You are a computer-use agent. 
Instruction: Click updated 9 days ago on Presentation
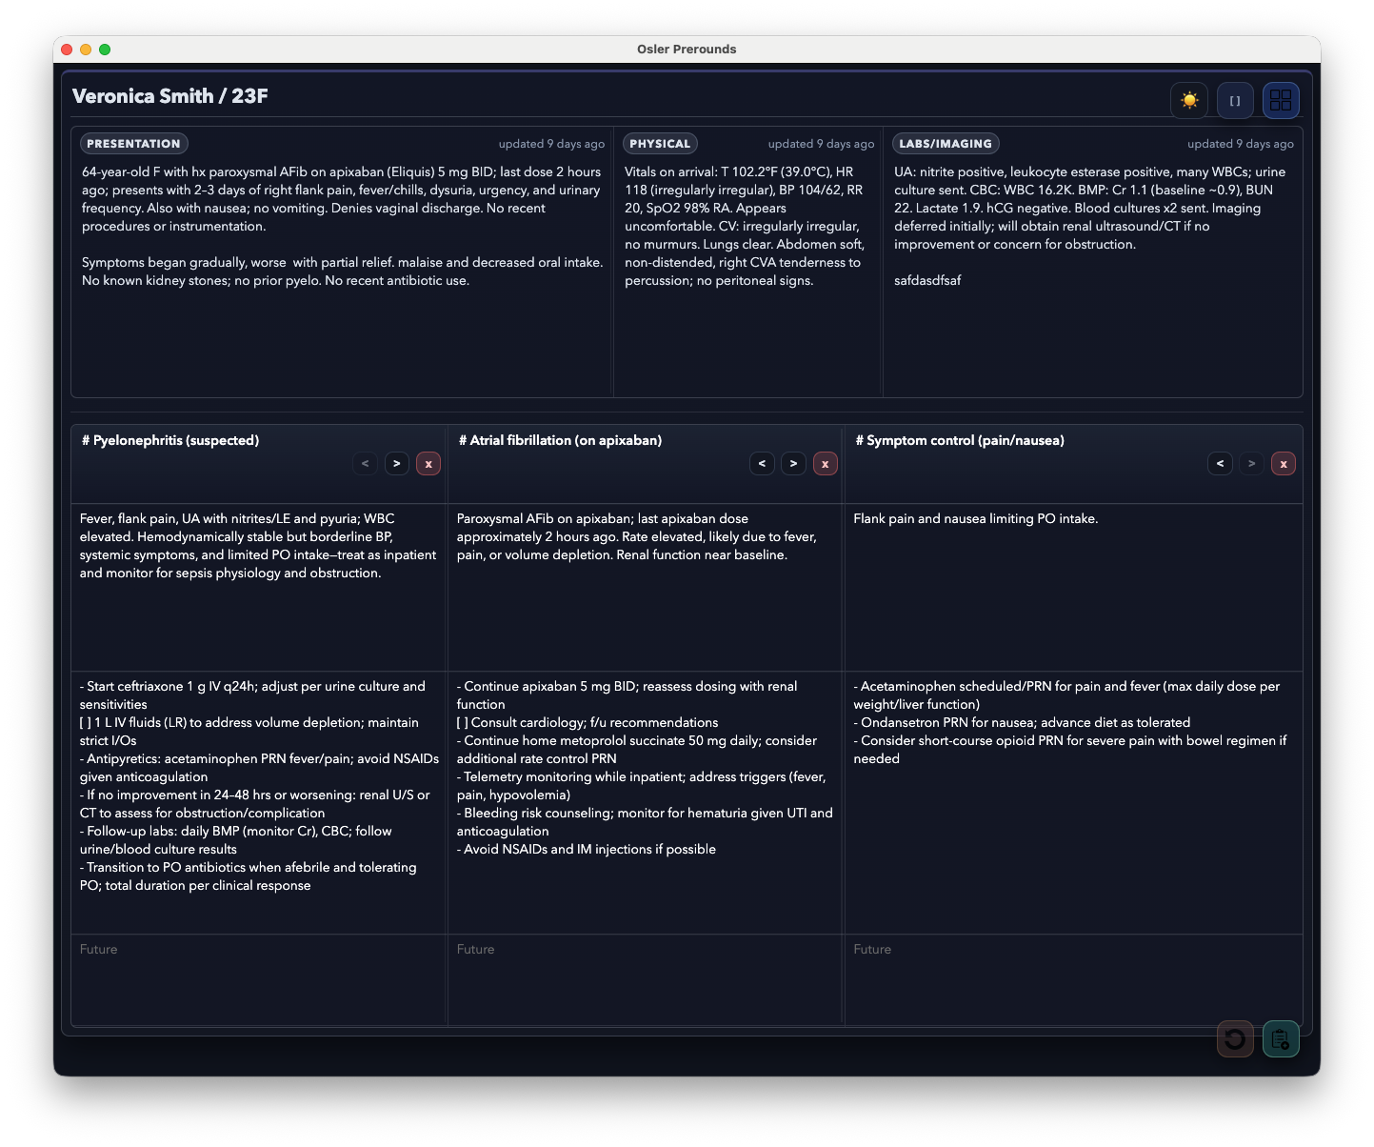[x=551, y=143]
